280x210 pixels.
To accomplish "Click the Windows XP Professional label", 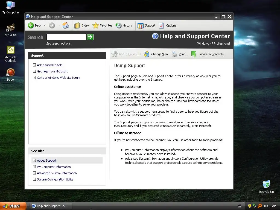I will (213, 43).
